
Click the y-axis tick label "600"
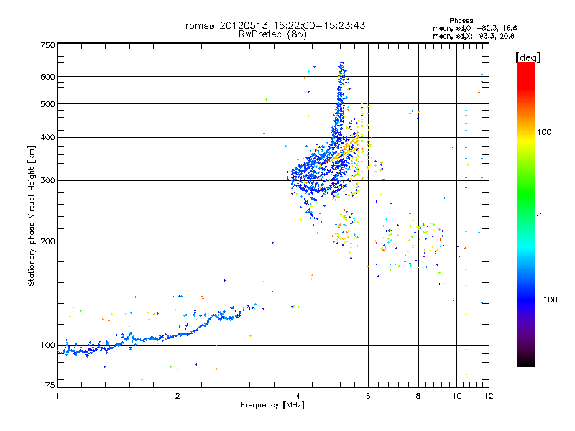(x=48, y=77)
